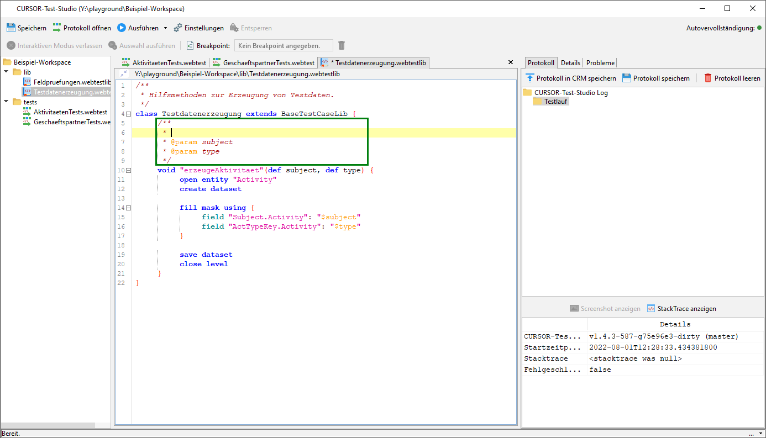The image size is (766, 438).
Task: Collapse the lib folder in workspace tree
Action: point(6,72)
